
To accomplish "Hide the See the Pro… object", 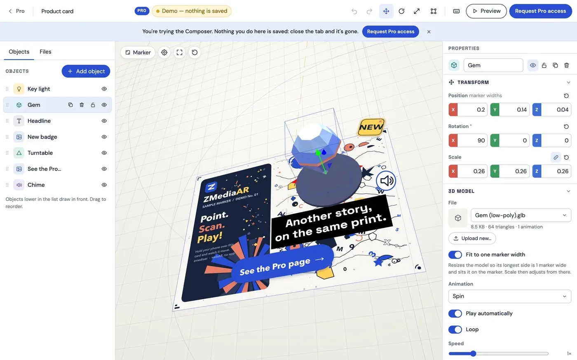I will 104,169.
